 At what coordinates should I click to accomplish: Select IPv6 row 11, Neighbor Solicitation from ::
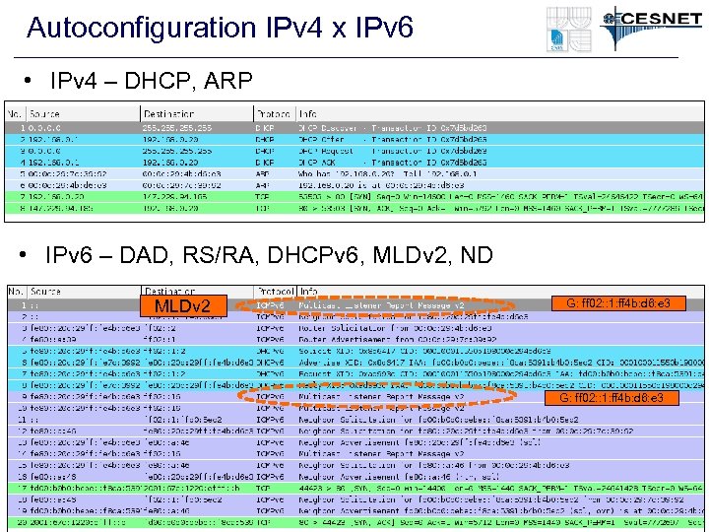355,420
